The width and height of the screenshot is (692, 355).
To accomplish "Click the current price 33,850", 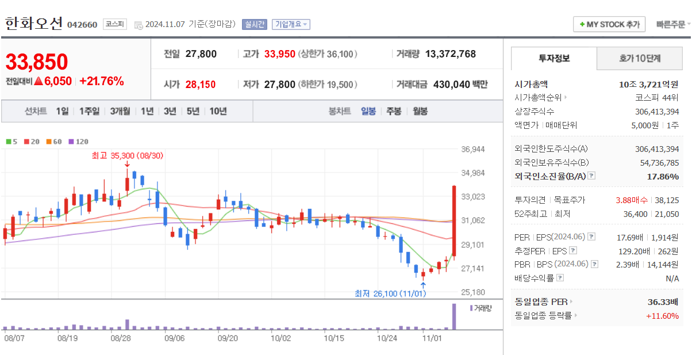I will [x=37, y=62].
